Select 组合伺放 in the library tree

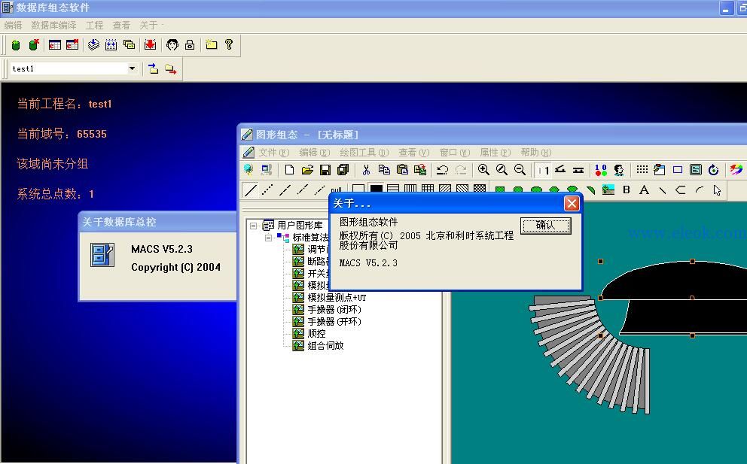(325, 346)
